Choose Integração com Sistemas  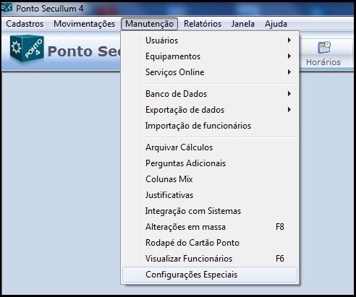[210, 211]
